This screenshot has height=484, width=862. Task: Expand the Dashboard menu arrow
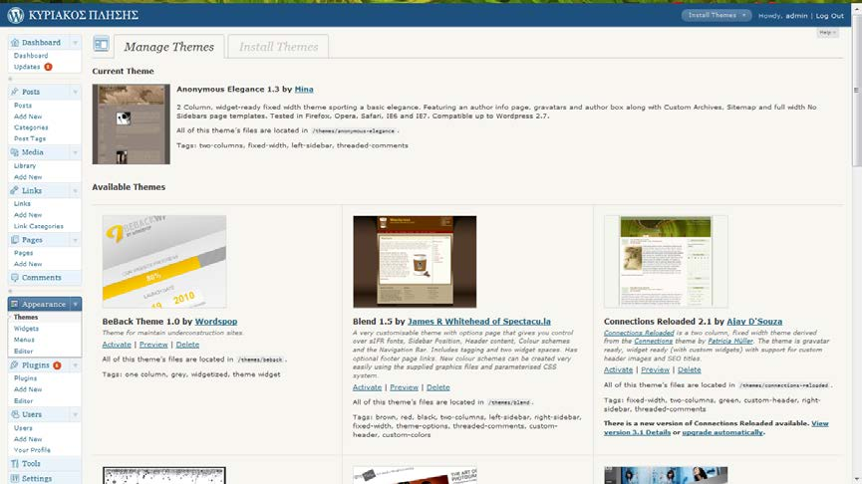pos(76,42)
